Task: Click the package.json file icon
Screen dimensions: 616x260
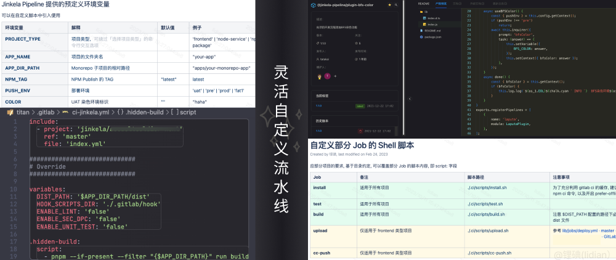Action: pos(421,36)
